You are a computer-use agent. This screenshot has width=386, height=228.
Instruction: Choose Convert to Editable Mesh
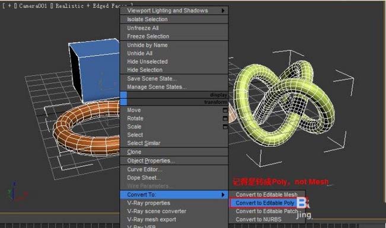267,195
